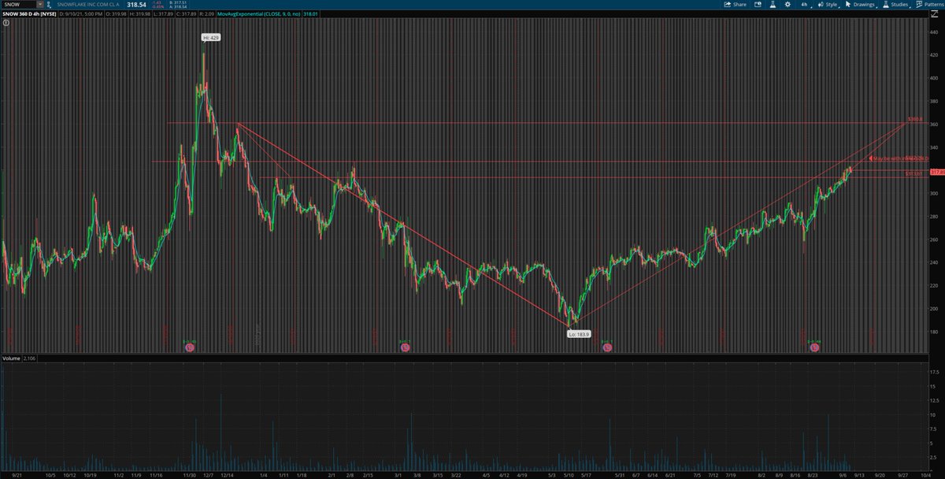Viewport: 945px width, 479px height.
Task: Open the Drawings menu
Action: tap(861, 5)
